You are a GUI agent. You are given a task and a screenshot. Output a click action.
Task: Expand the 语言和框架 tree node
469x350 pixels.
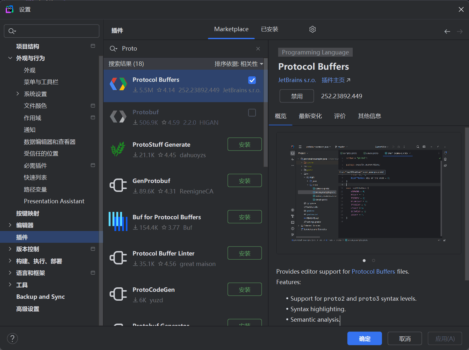point(10,273)
